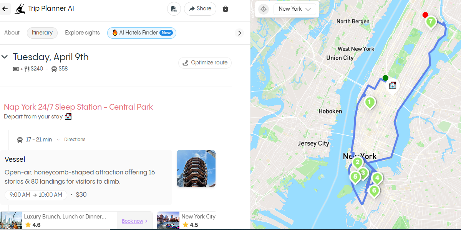The width and height of the screenshot is (461, 230).
Task: Open AI Hotels Finder tab
Action: [142, 33]
